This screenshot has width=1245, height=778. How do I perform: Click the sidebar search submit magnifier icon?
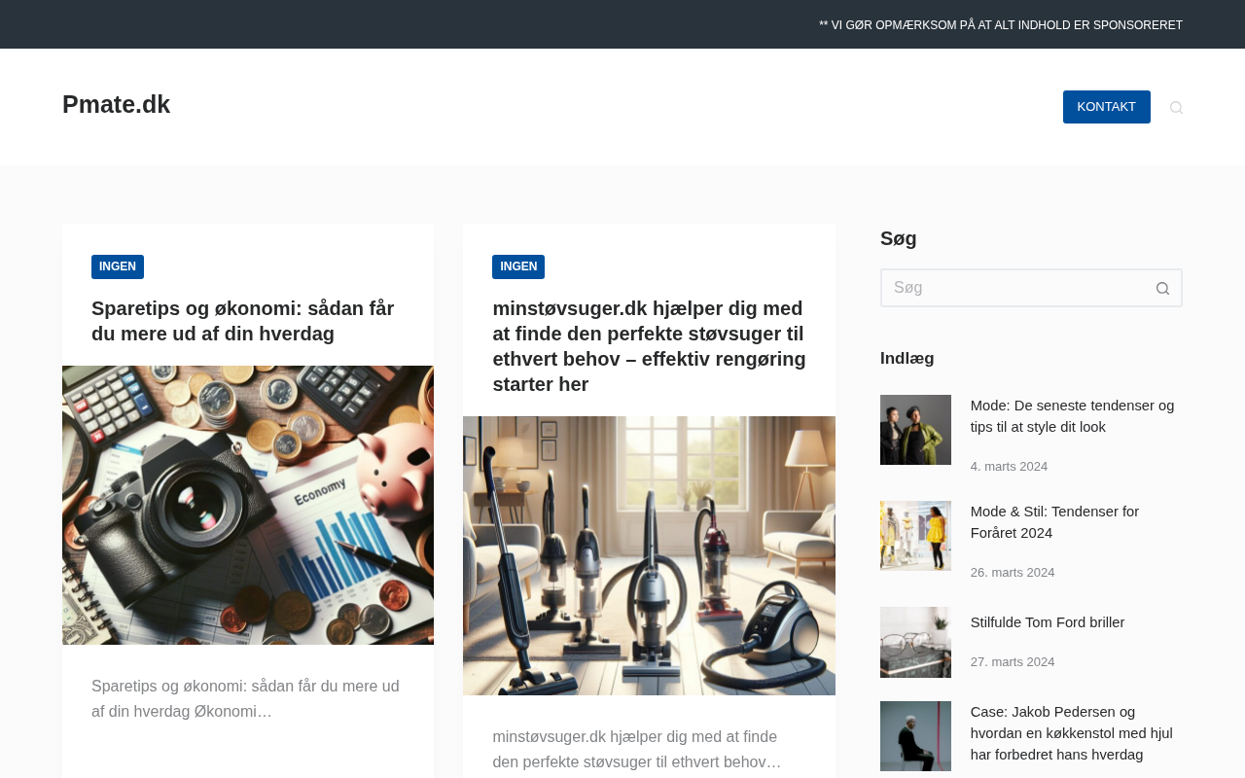coord(1162,288)
